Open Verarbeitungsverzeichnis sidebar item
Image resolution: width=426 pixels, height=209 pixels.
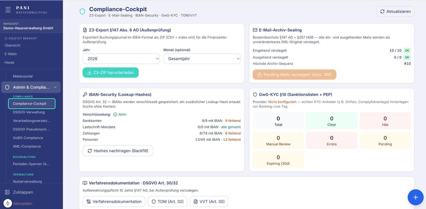pyautogui.click(x=32, y=121)
